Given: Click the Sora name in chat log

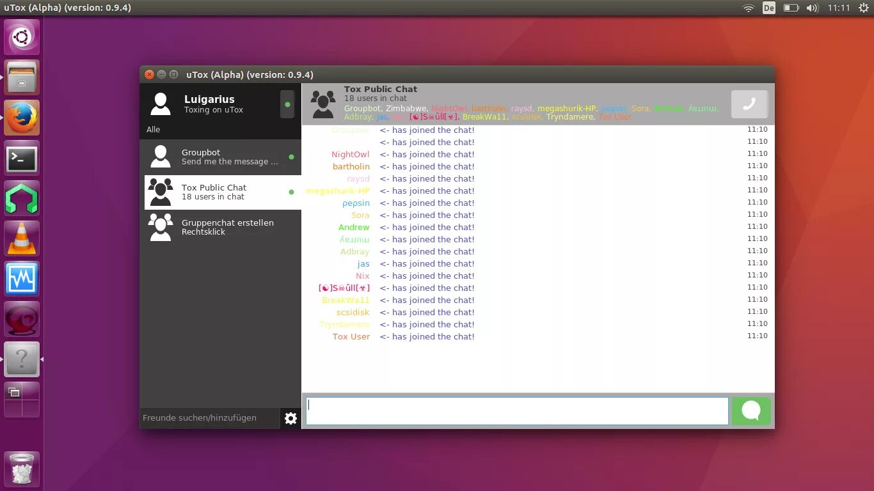Looking at the screenshot, I should click(x=360, y=215).
